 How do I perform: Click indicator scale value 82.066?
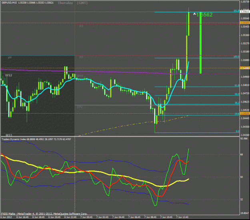[244, 139]
